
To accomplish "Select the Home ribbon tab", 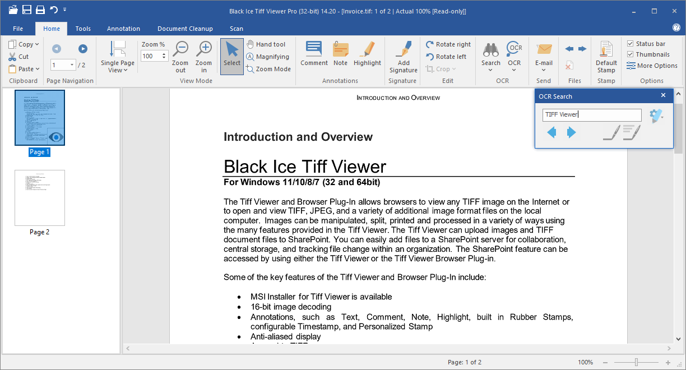I will pyautogui.click(x=52, y=29).
